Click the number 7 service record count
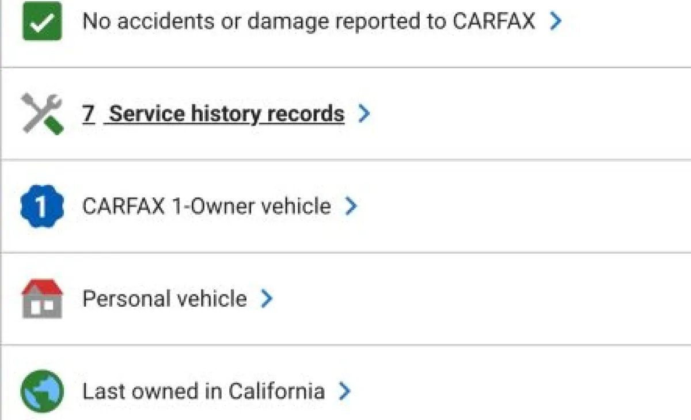 point(88,114)
